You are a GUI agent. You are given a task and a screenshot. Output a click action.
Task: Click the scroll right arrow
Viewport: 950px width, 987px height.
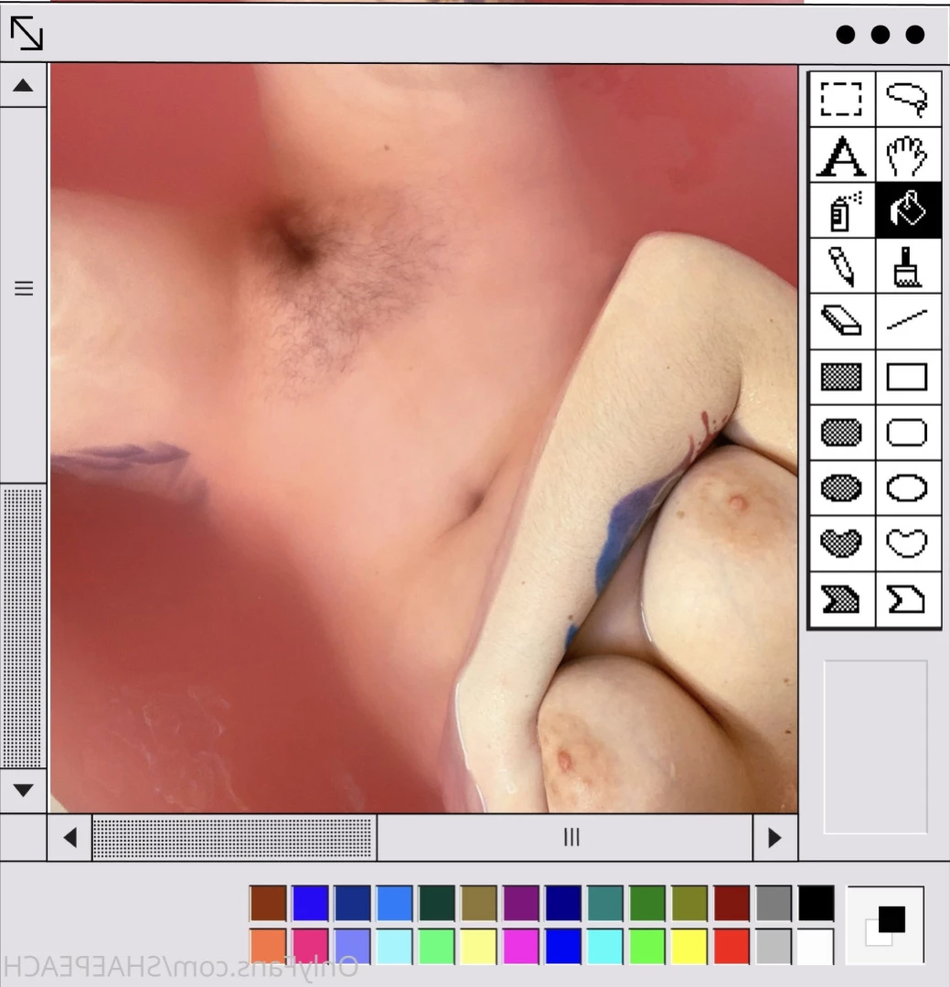(x=775, y=838)
